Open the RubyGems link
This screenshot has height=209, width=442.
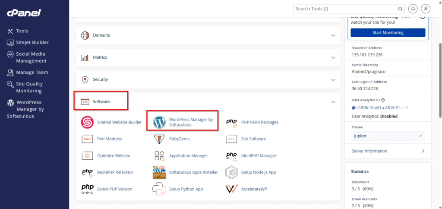[179, 139]
